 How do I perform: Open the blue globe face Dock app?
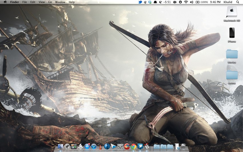pos(107,146)
